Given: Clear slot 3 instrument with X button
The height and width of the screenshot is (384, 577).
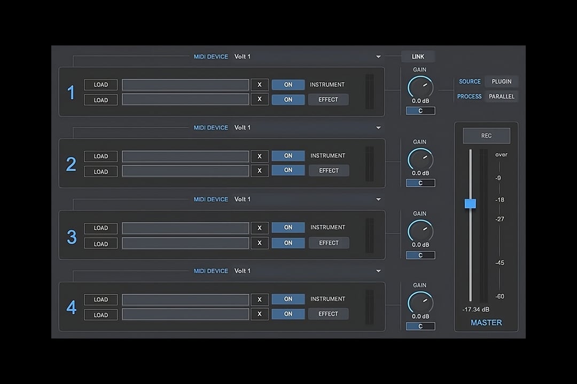Looking at the screenshot, I should tap(260, 228).
